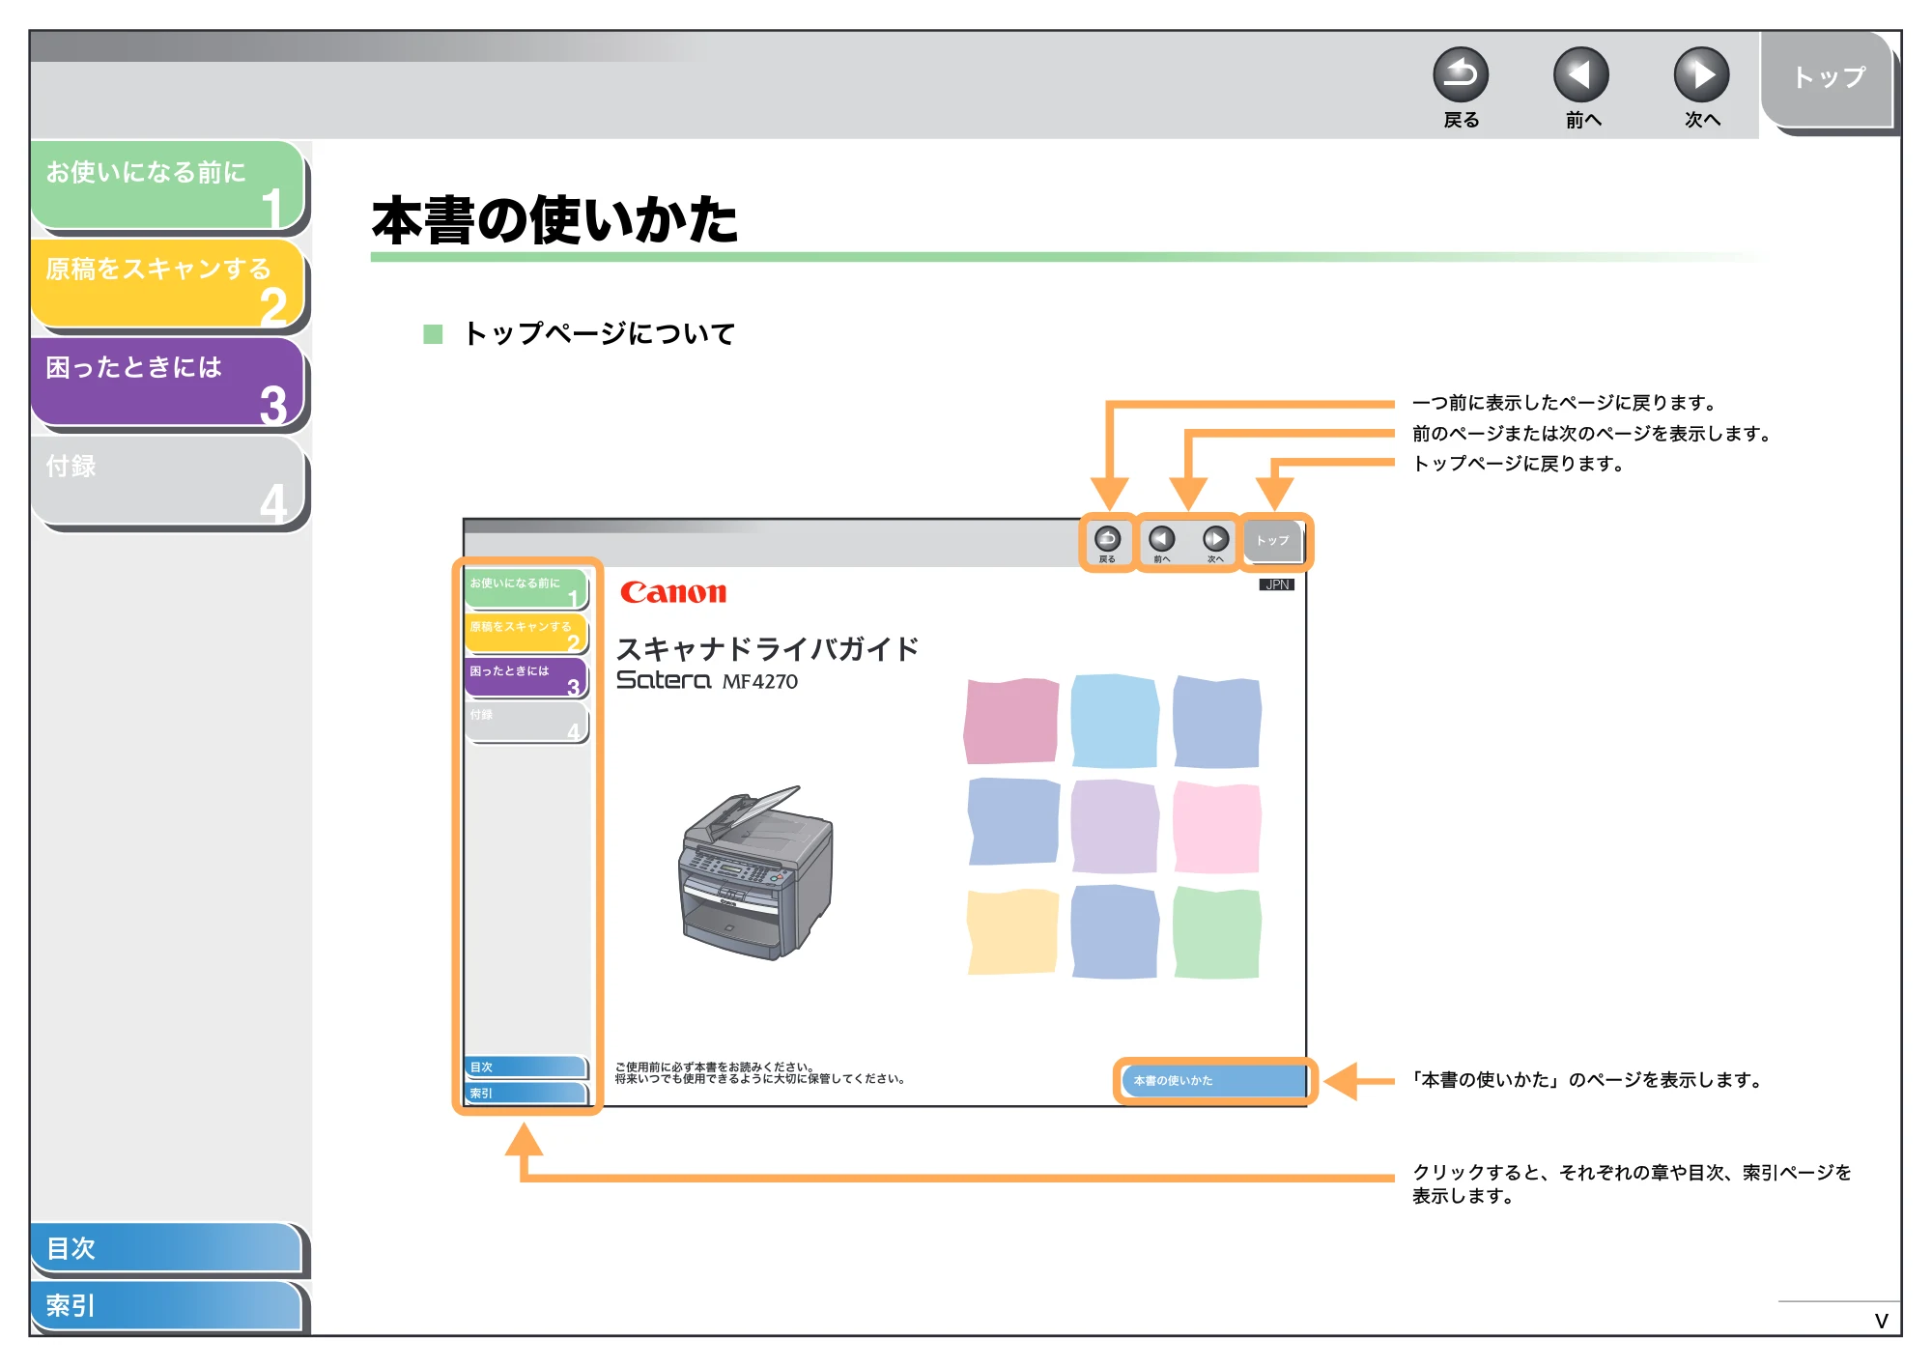
Task: Click the page number v
Action: click(1881, 1321)
